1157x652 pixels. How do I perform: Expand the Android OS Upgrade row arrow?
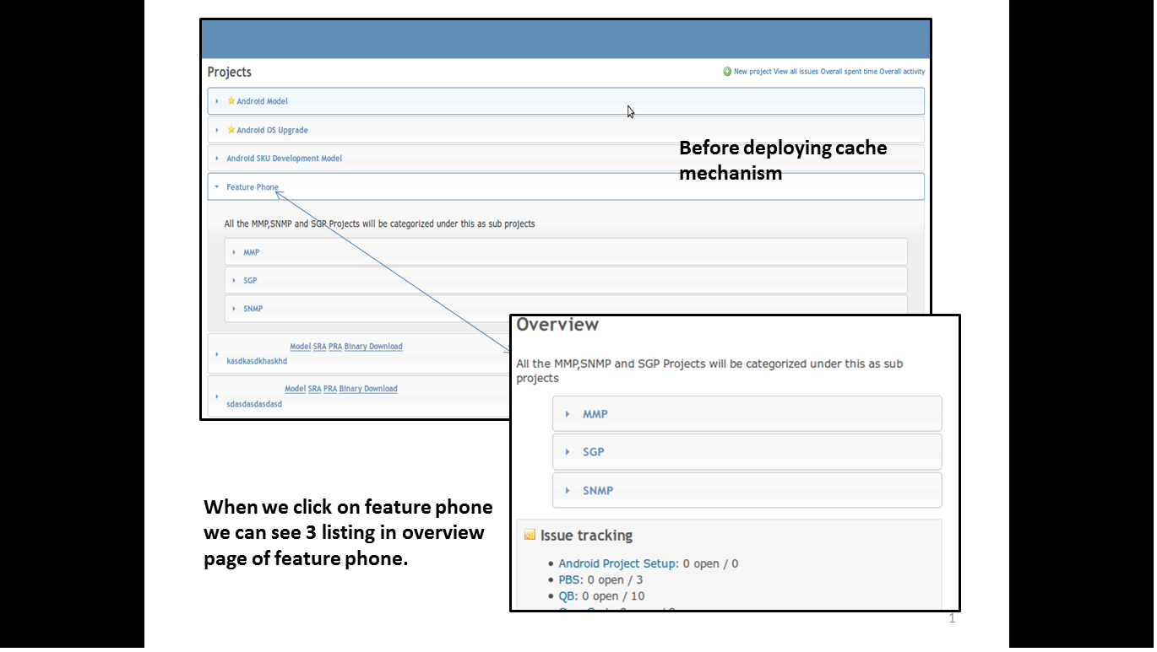point(217,131)
